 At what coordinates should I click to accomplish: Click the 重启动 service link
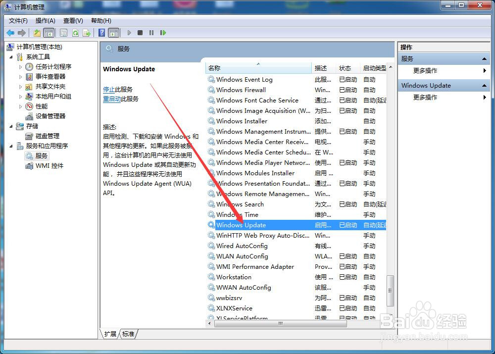112,99
